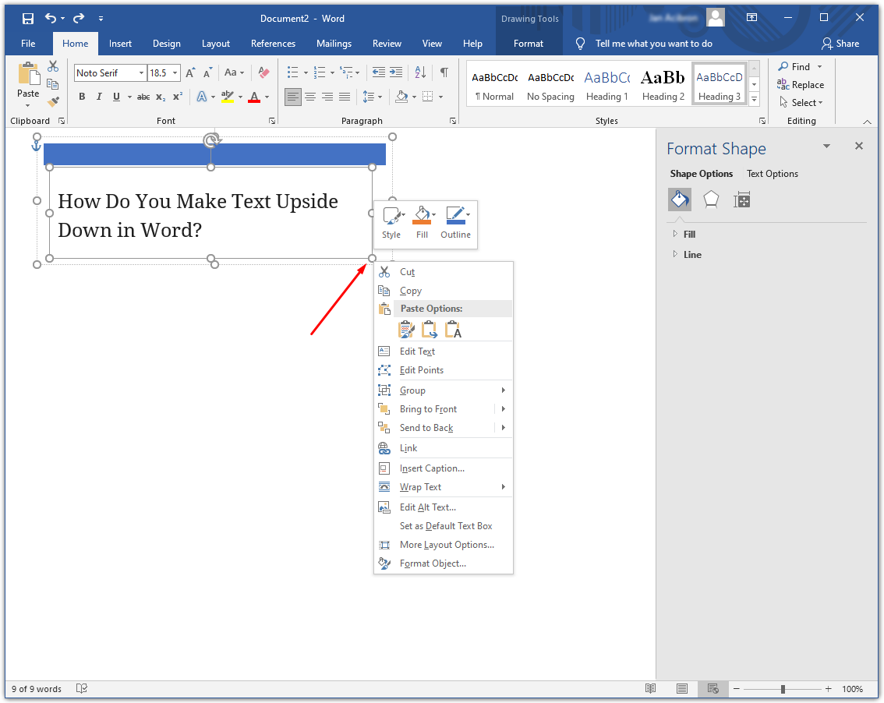Click the Replace button in Editing group
The image size is (884, 703).
click(x=801, y=85)
